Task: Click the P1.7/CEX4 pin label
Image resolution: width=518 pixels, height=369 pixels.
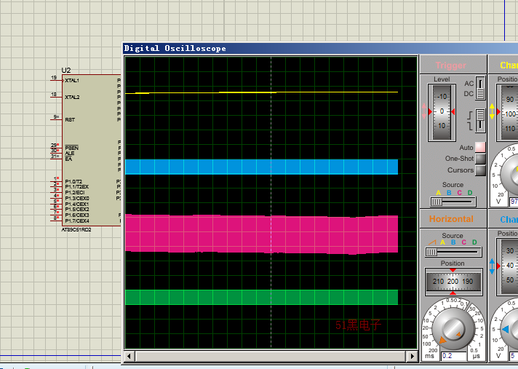Action: tap(76, 221)
